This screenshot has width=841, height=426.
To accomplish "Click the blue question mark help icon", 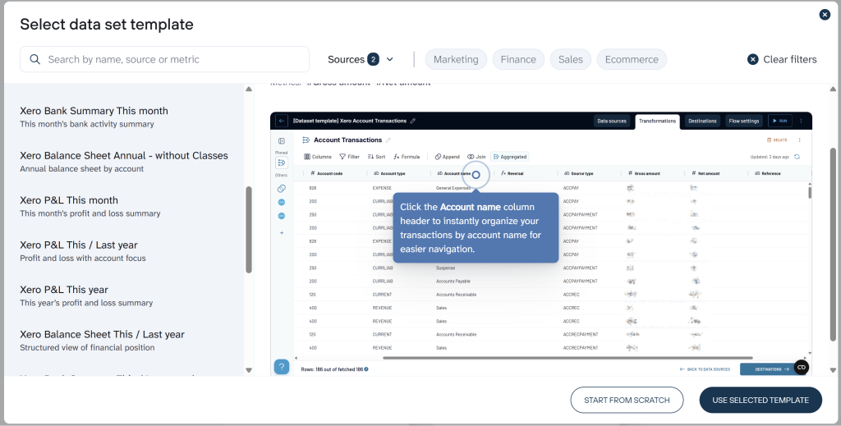I will click(282, 367).
